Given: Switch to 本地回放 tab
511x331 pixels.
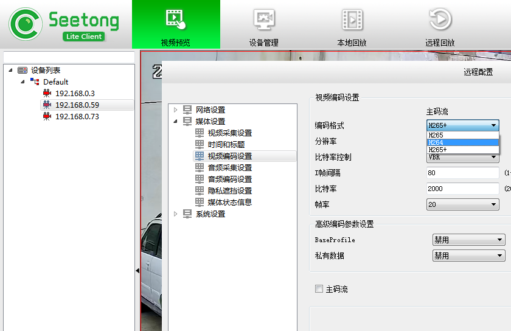Looking at the screenshot, I should (x=352, y=24).
